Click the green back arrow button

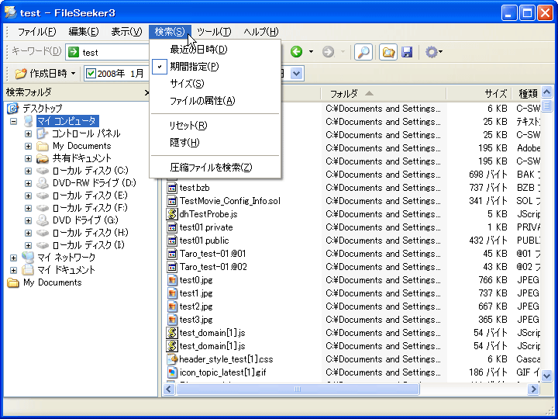(x=296, y=52)
